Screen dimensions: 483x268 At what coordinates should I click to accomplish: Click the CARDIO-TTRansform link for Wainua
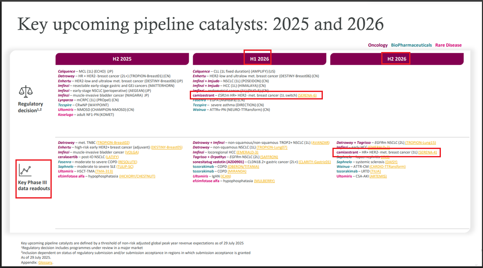click(x=387, y=166)
